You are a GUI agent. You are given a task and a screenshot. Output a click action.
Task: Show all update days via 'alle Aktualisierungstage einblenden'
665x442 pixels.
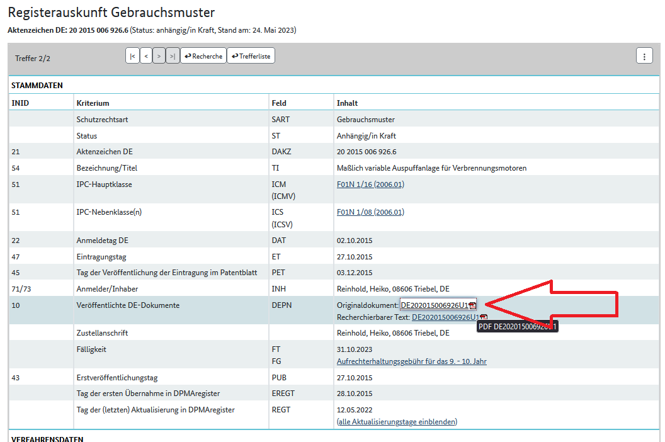tap(397, 422)
